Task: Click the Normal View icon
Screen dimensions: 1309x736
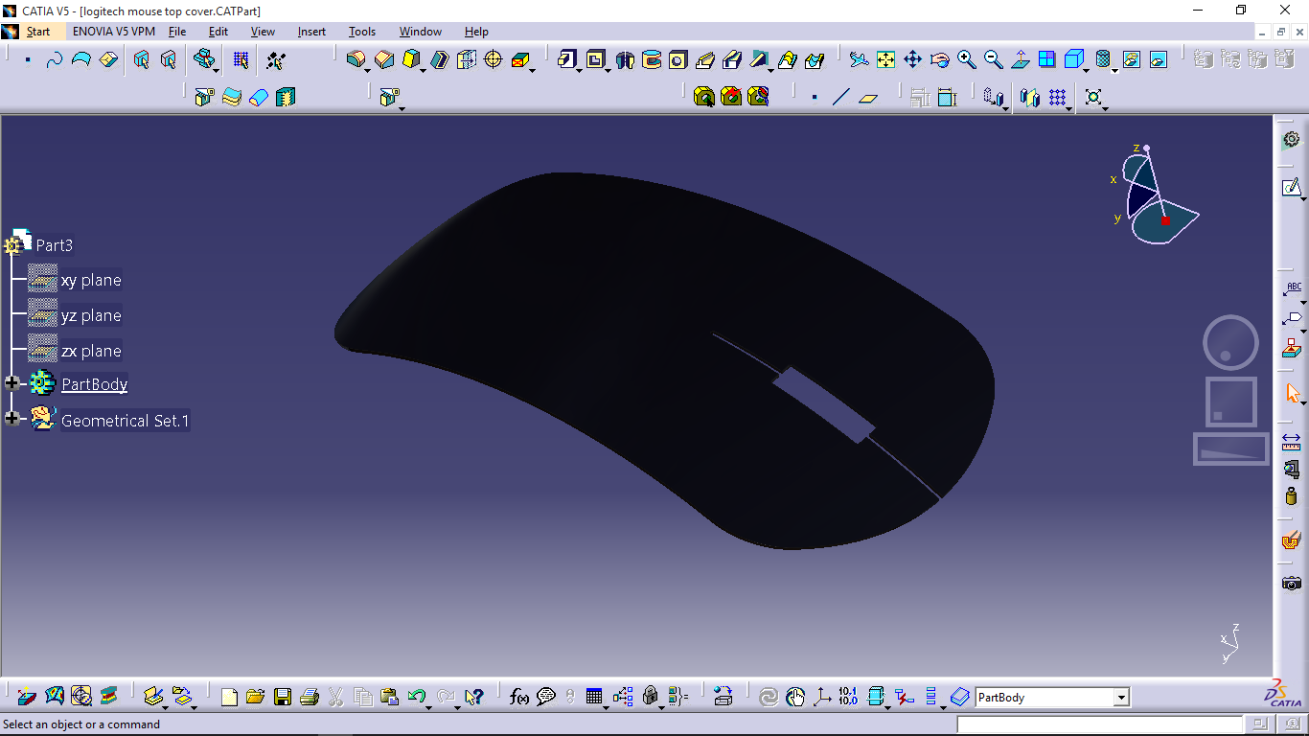Action: [1021, 59]
